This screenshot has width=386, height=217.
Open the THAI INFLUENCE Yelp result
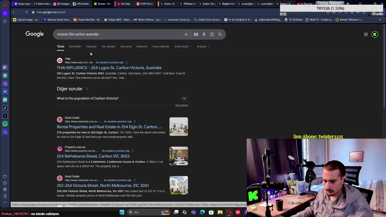(x=109, y=68)
